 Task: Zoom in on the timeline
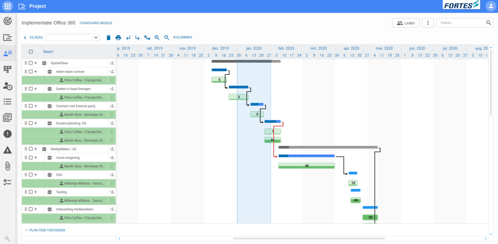(x=157, y=37)
